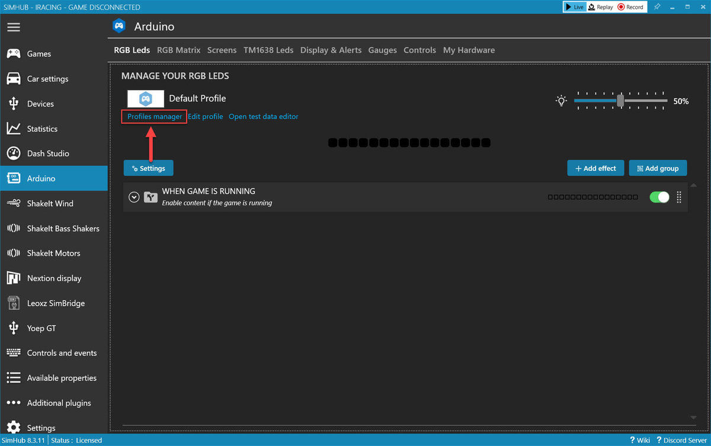
Task: Click the Nextion display icon
Action: (x=14, y=278)
